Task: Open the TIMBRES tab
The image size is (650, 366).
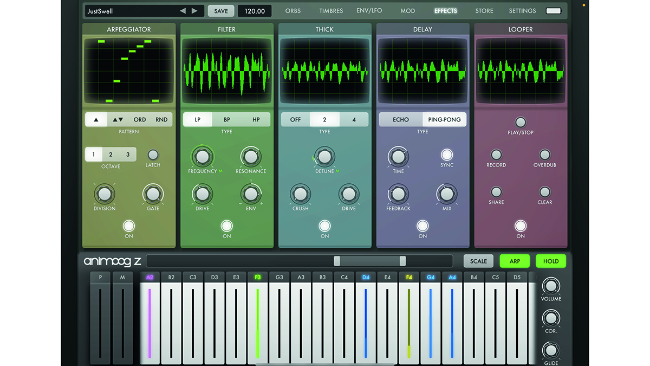Action: (331, 11)
